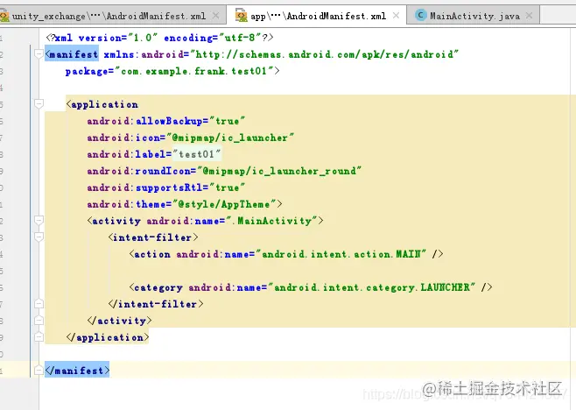Click fold marker at closing intent-filter

point(39,304)
